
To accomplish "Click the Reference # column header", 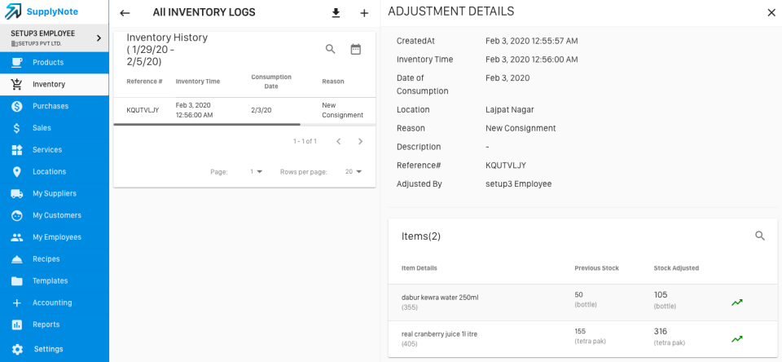I will click(145, 82).
